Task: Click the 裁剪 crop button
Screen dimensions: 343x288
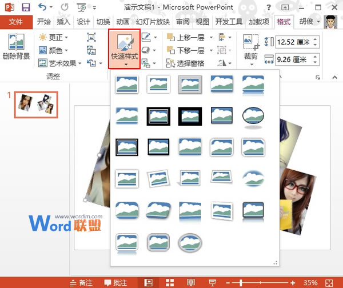Action: coord(251,50)
